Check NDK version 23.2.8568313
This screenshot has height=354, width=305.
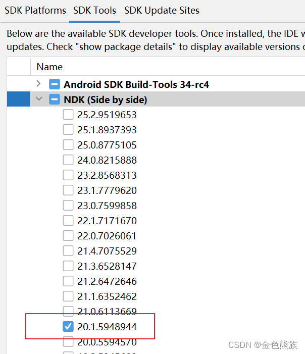(68, 175)
